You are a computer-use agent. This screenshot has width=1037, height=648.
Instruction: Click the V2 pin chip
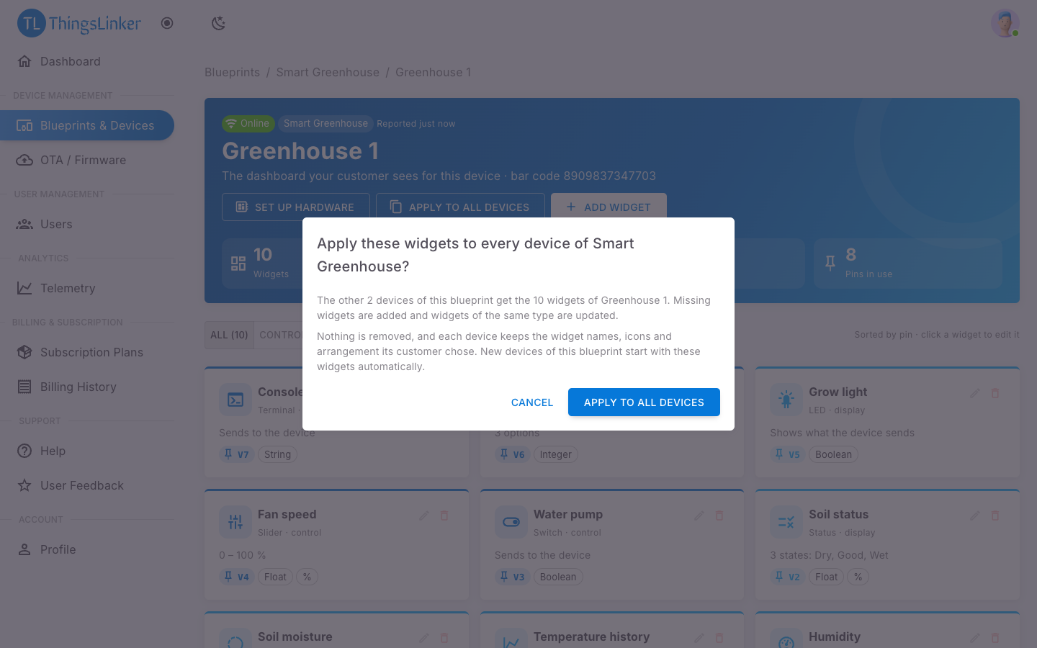[787, 577]
